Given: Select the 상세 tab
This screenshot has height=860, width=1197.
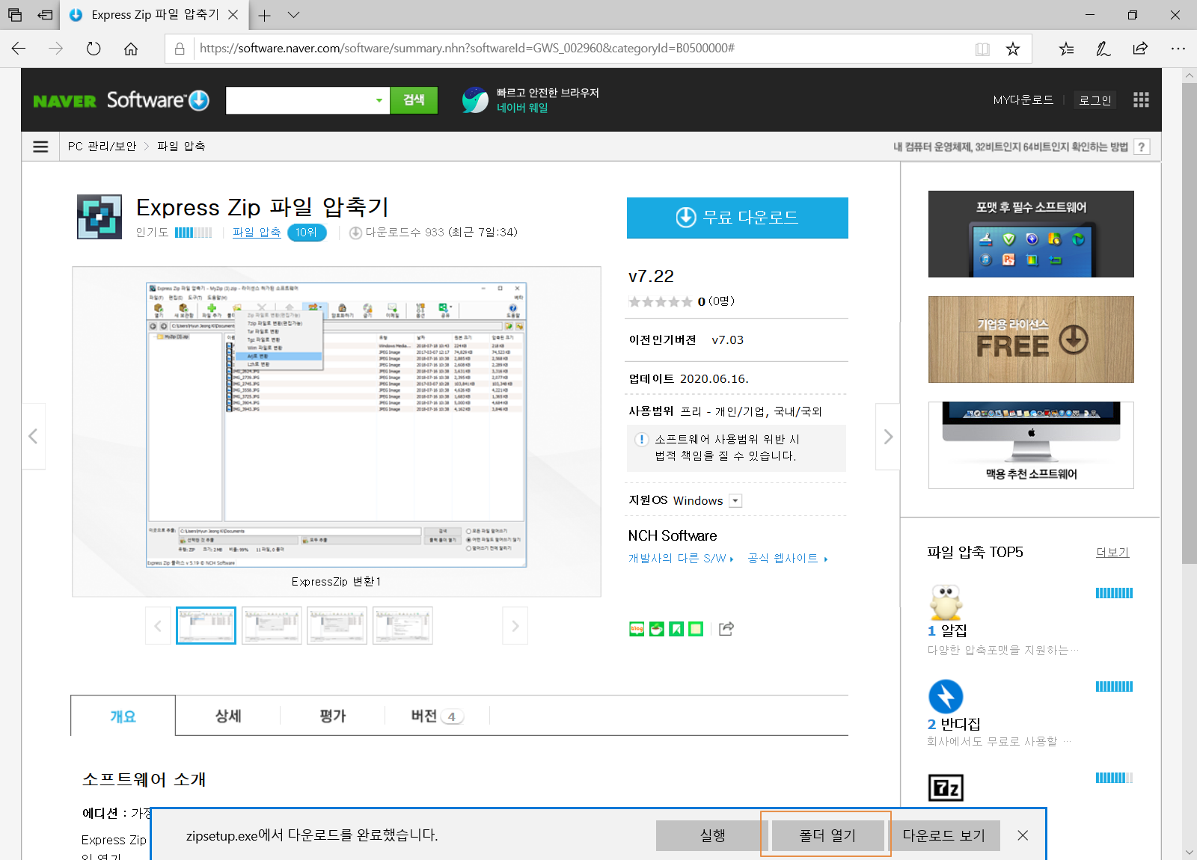Looking at the screenshot, I should pos(228,716).
